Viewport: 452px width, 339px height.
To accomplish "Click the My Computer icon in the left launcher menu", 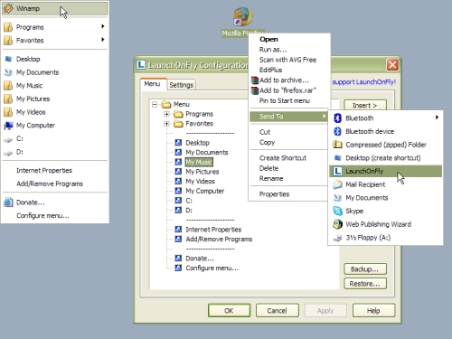I will [x=8, y=126].
